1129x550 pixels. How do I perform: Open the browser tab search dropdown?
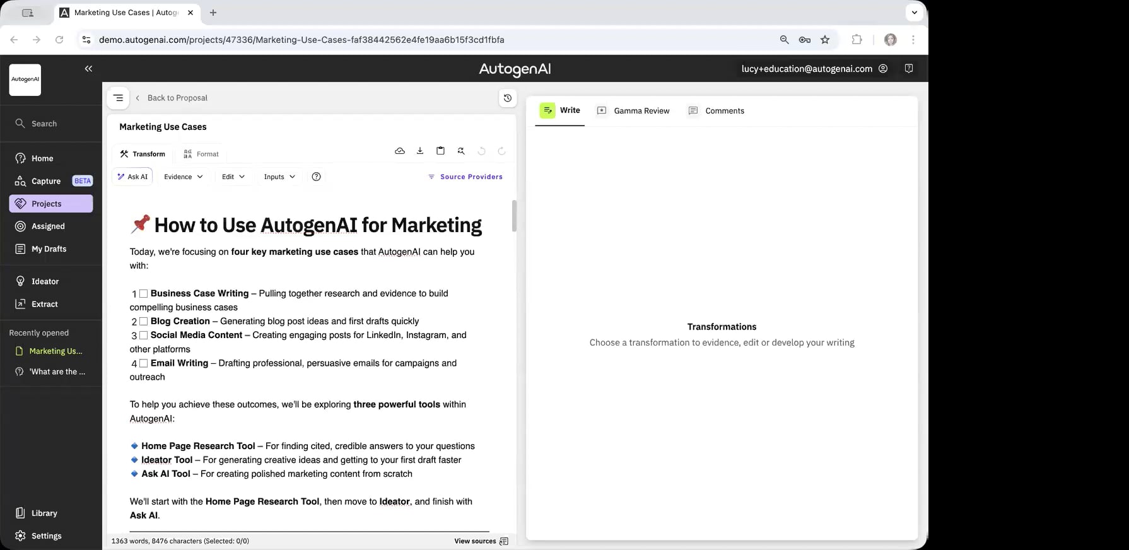[x=914, y=13]
